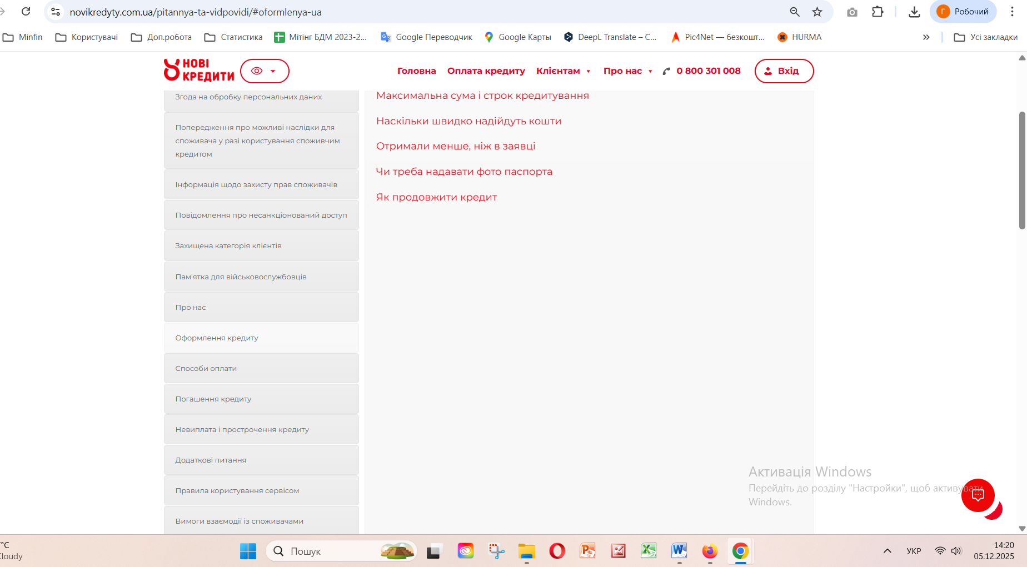This screenshot has width=1027, height=567.
Task: Select Додаткові питання sidebar tab
Action: click(261, 460)
